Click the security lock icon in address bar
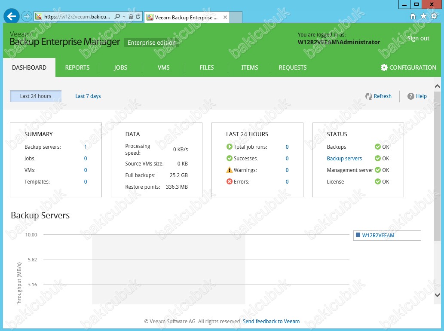444x331 pixels. tap(131, 17)
